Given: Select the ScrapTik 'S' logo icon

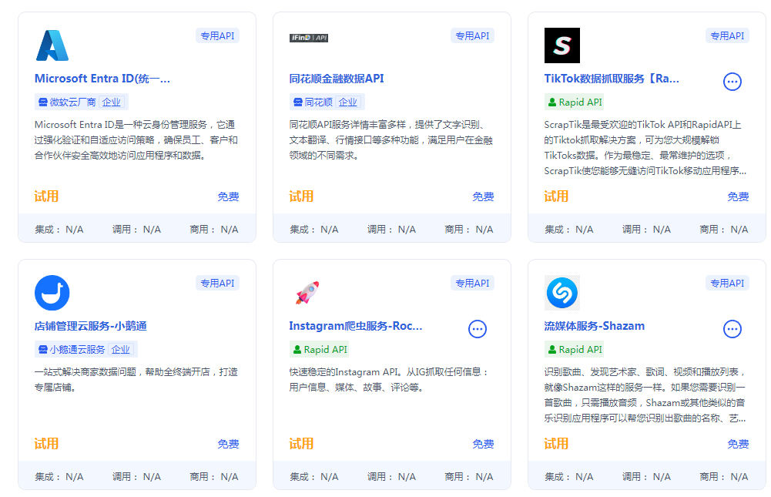Looking at the screenshot, I should pyautogui.click(x=561, y=45).
